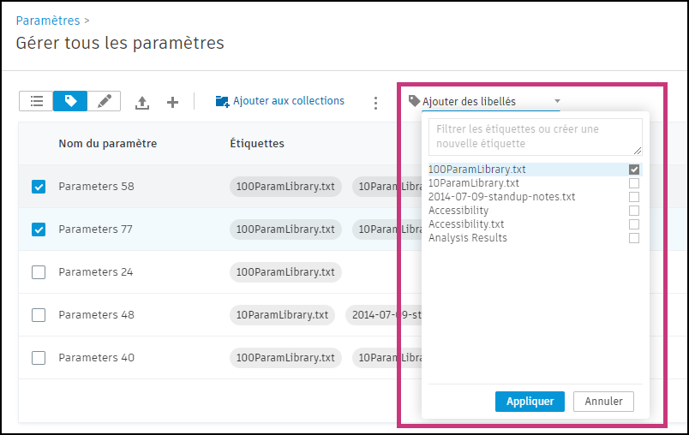Click Ajouter aux collections folder icon
This screenshot has height=435, width=689.
[223, 102]
